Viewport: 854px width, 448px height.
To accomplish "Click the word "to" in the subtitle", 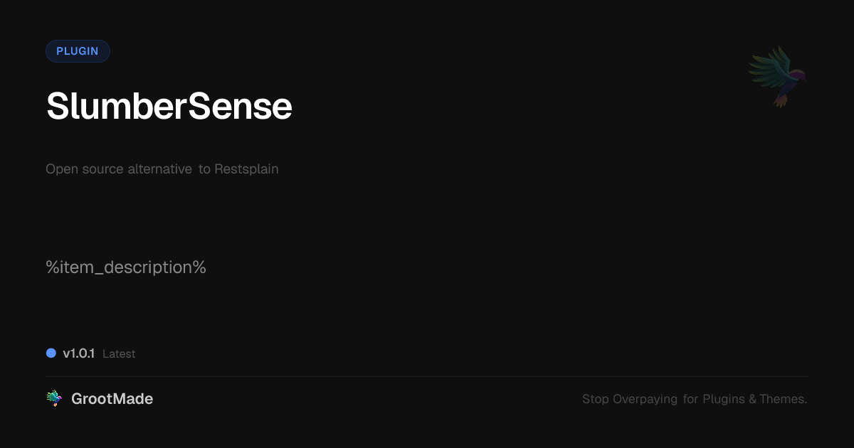I will point(204,169).
